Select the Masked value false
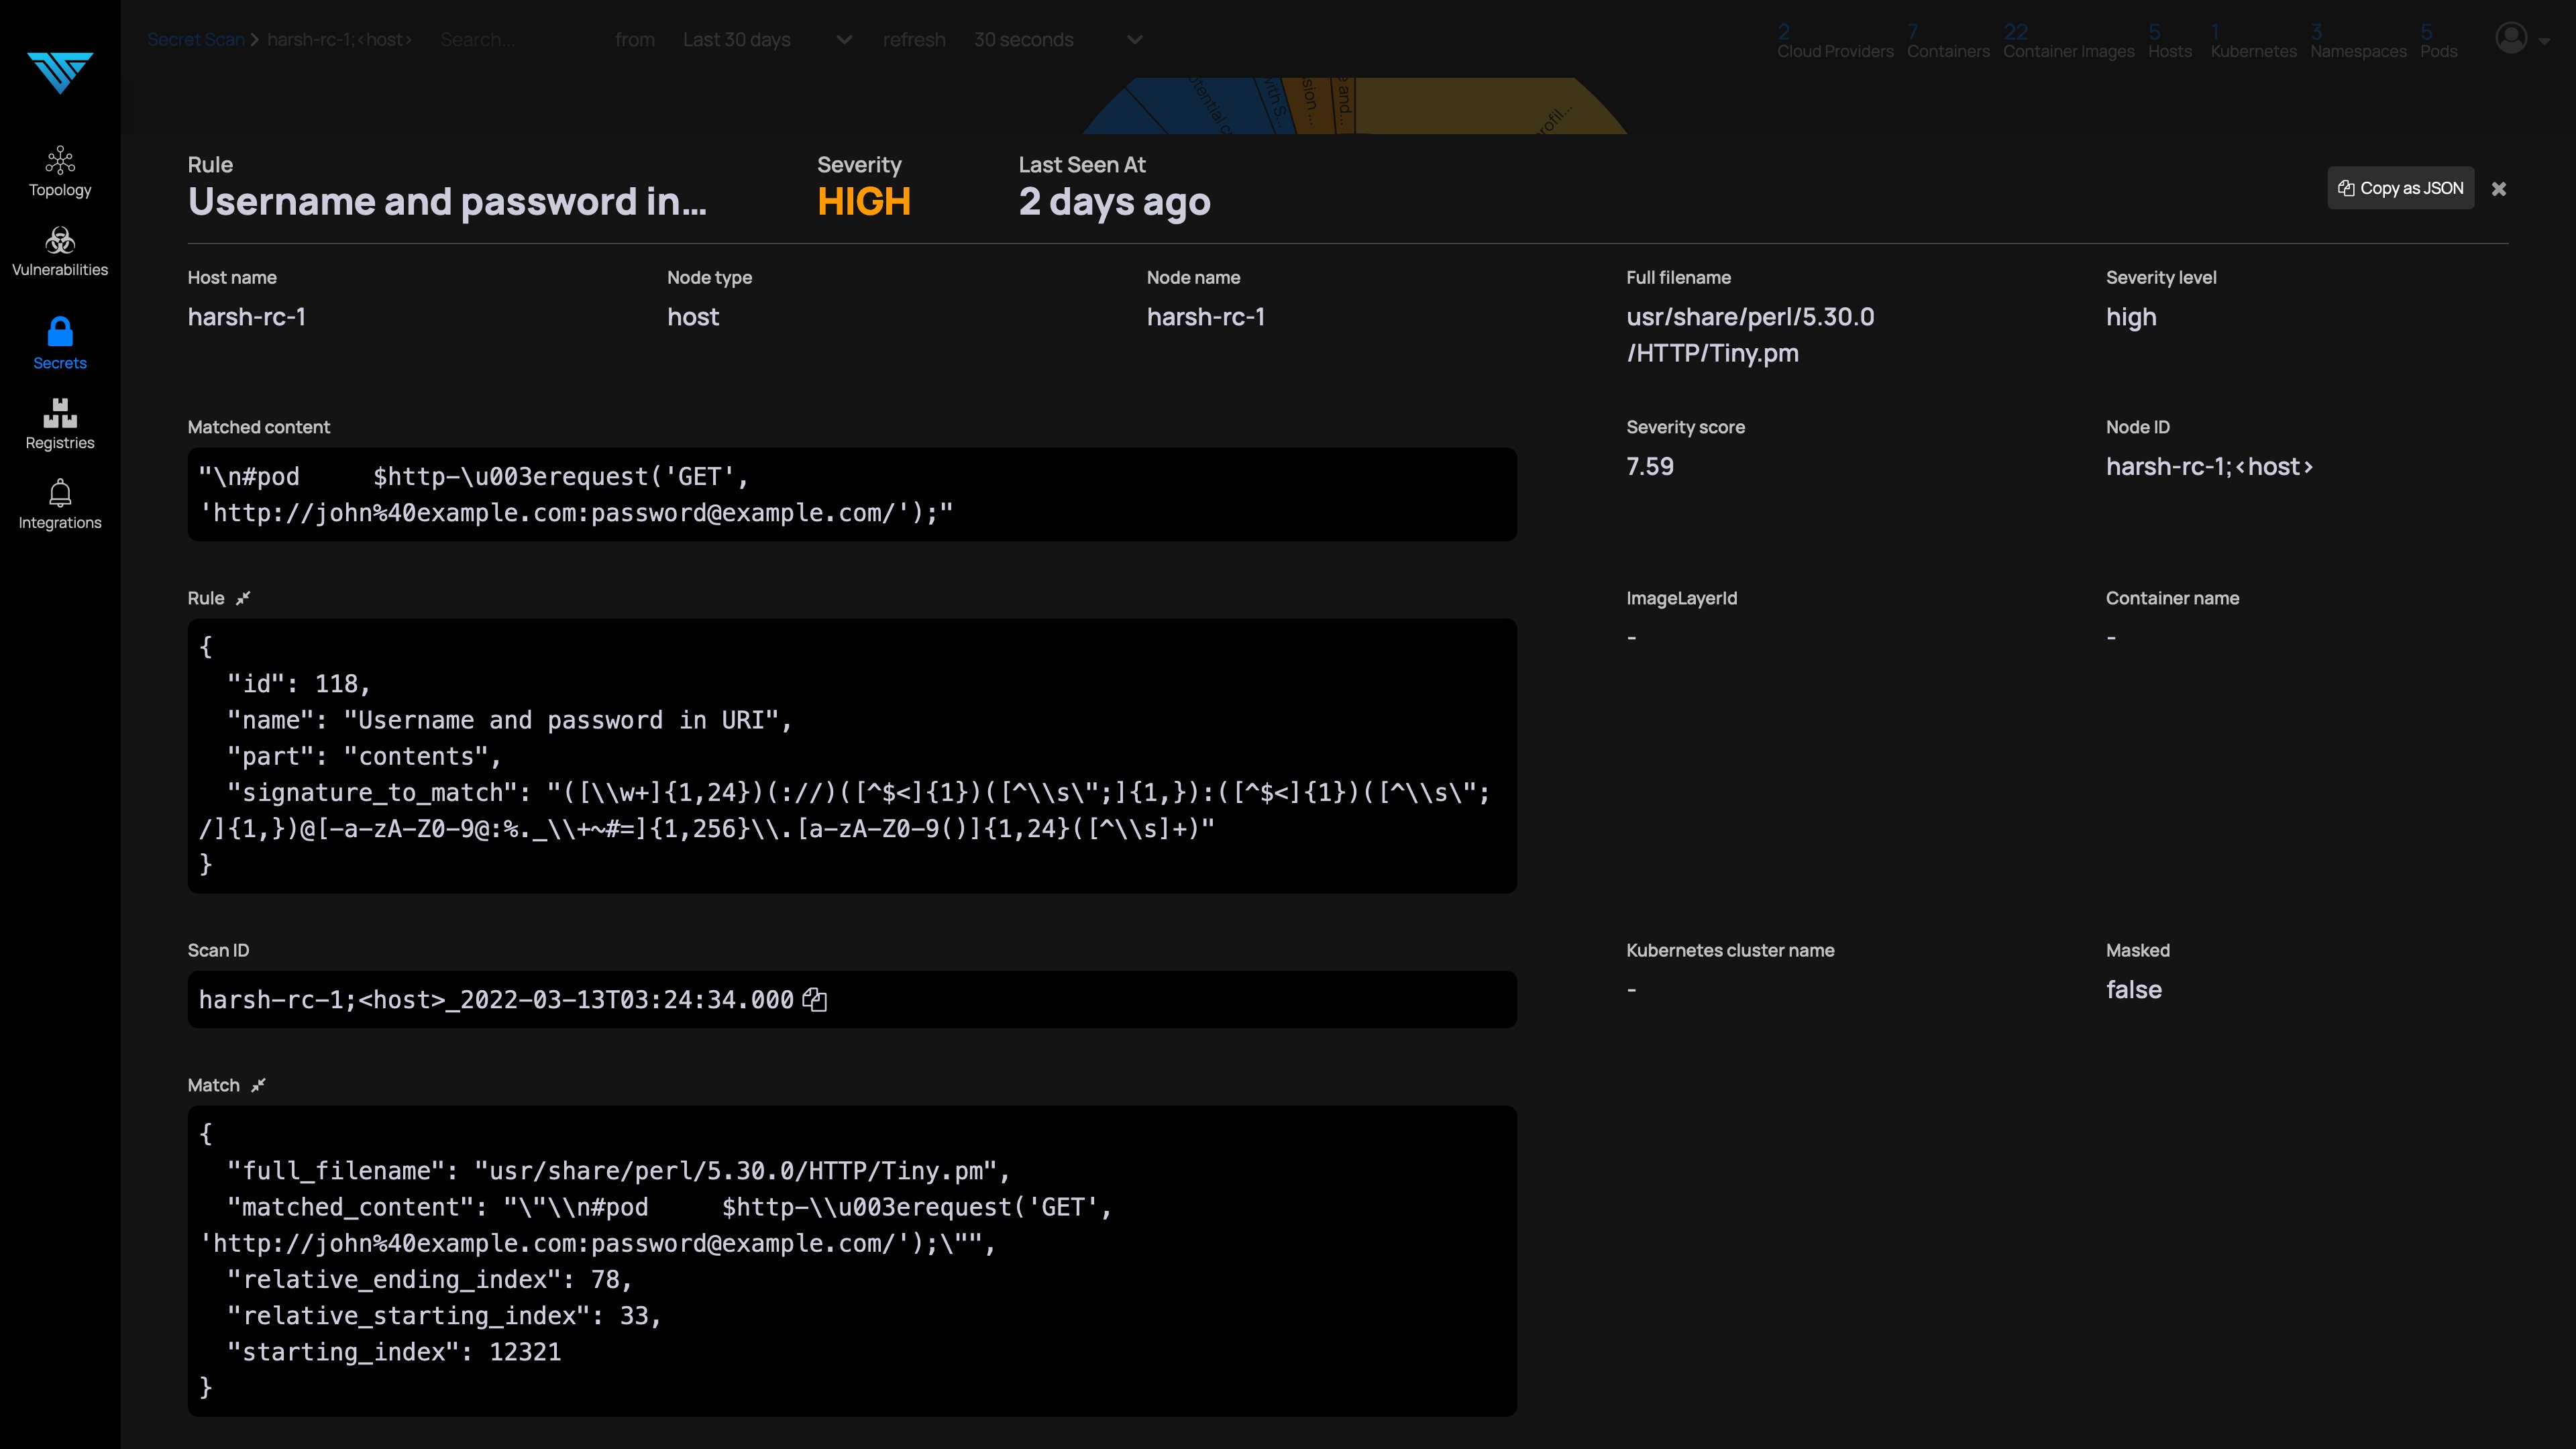This screenshot has width=2576, height=1449. [x=2134, y=990]
